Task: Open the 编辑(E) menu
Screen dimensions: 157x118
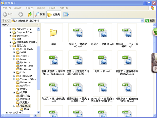Action: pos(18,8)
